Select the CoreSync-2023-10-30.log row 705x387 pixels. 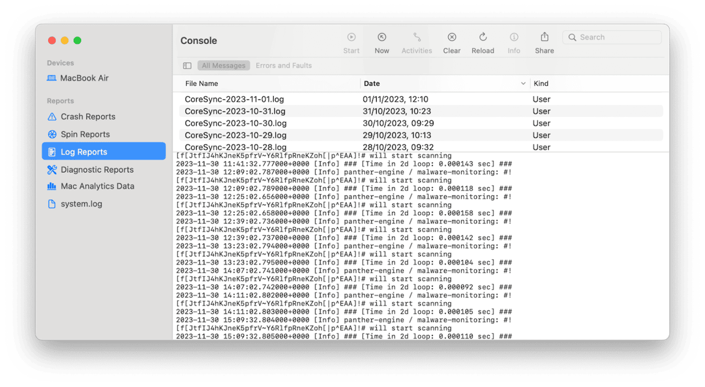(421, 123)
